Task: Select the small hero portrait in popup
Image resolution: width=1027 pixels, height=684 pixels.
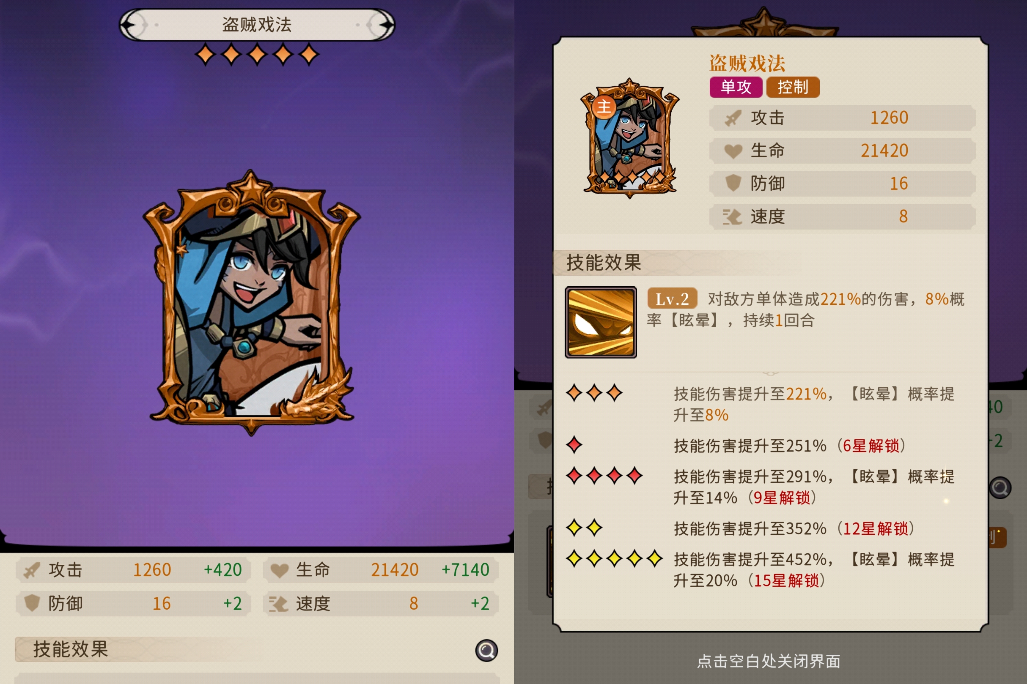Action: point(629,138)
